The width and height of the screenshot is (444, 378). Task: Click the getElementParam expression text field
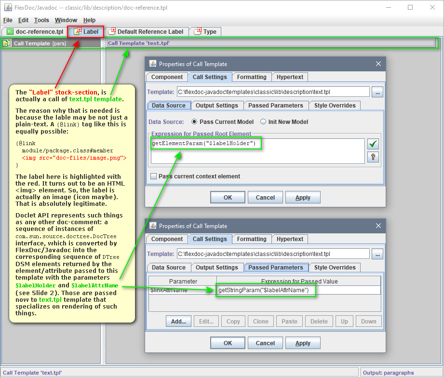click(257, 151)
